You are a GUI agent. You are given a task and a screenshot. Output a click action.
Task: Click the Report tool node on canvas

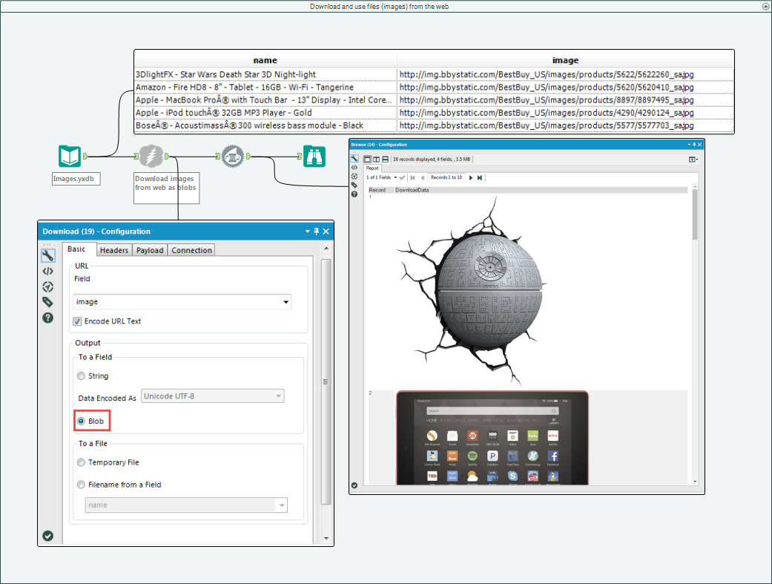coord(233,157)
